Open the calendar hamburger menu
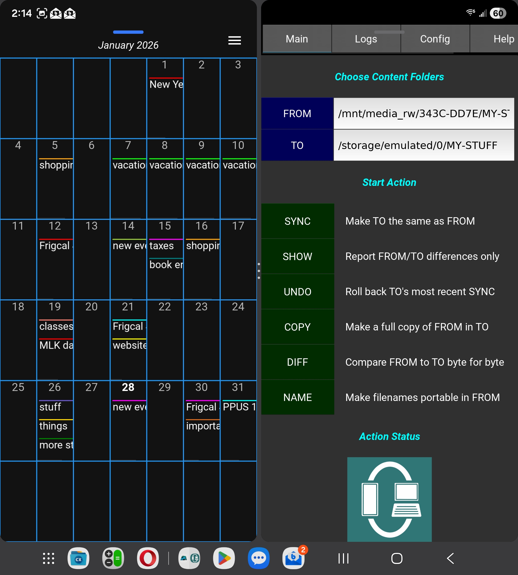Viewport: 518px width, 575px height. point(235,41)
